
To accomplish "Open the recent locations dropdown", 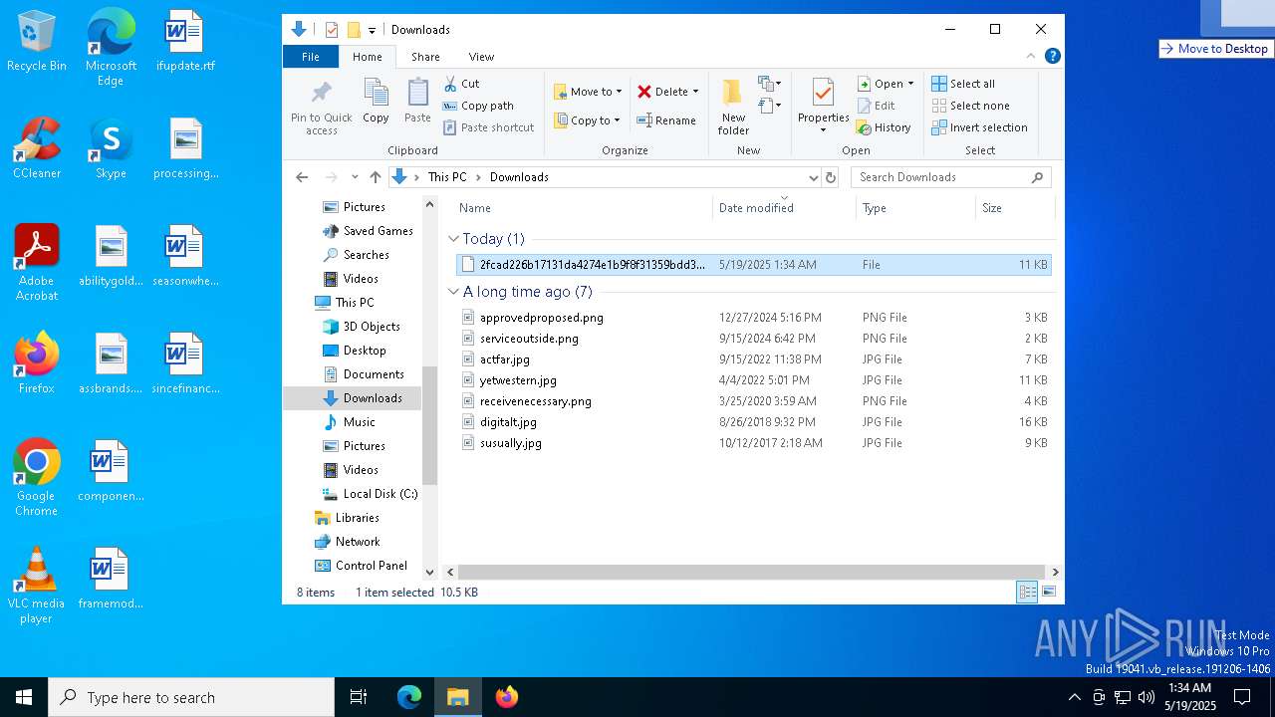I will pyautogui.click(x=355, y=177).
